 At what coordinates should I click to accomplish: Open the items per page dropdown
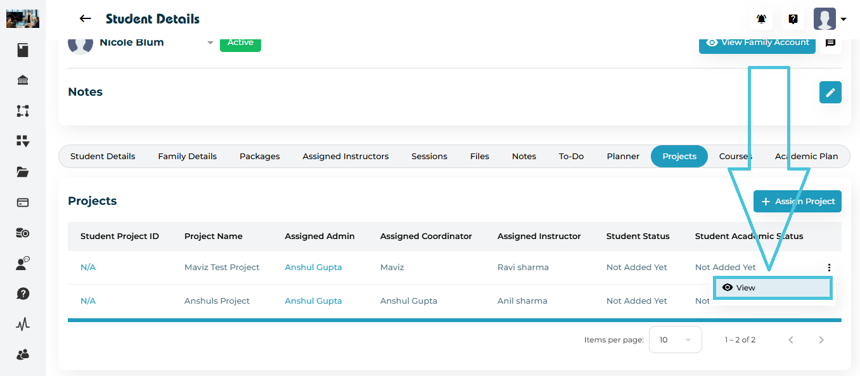pos(674,340)
